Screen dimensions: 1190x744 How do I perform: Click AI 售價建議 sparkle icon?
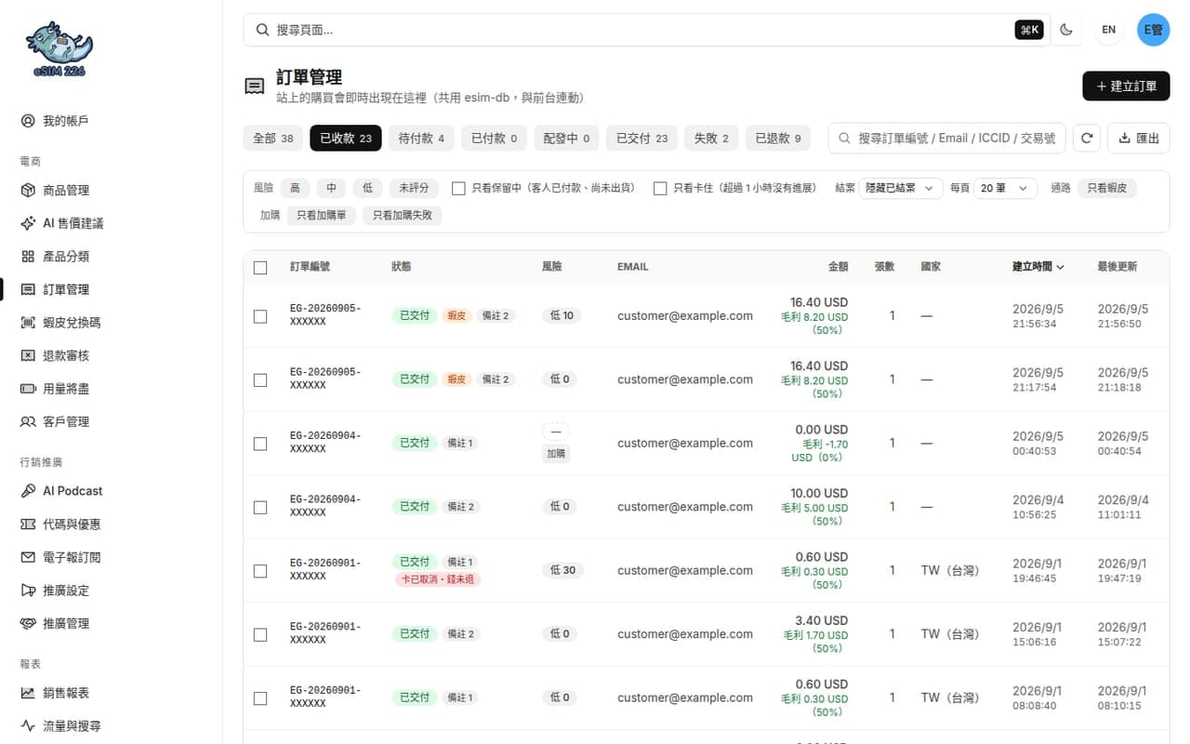tap(28, 223)
